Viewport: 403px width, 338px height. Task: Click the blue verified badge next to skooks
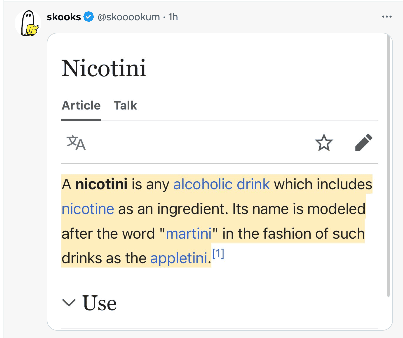89,17
